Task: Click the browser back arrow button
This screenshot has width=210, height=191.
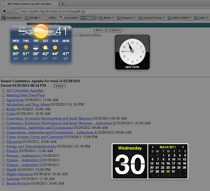Action: tap(4, 11)
